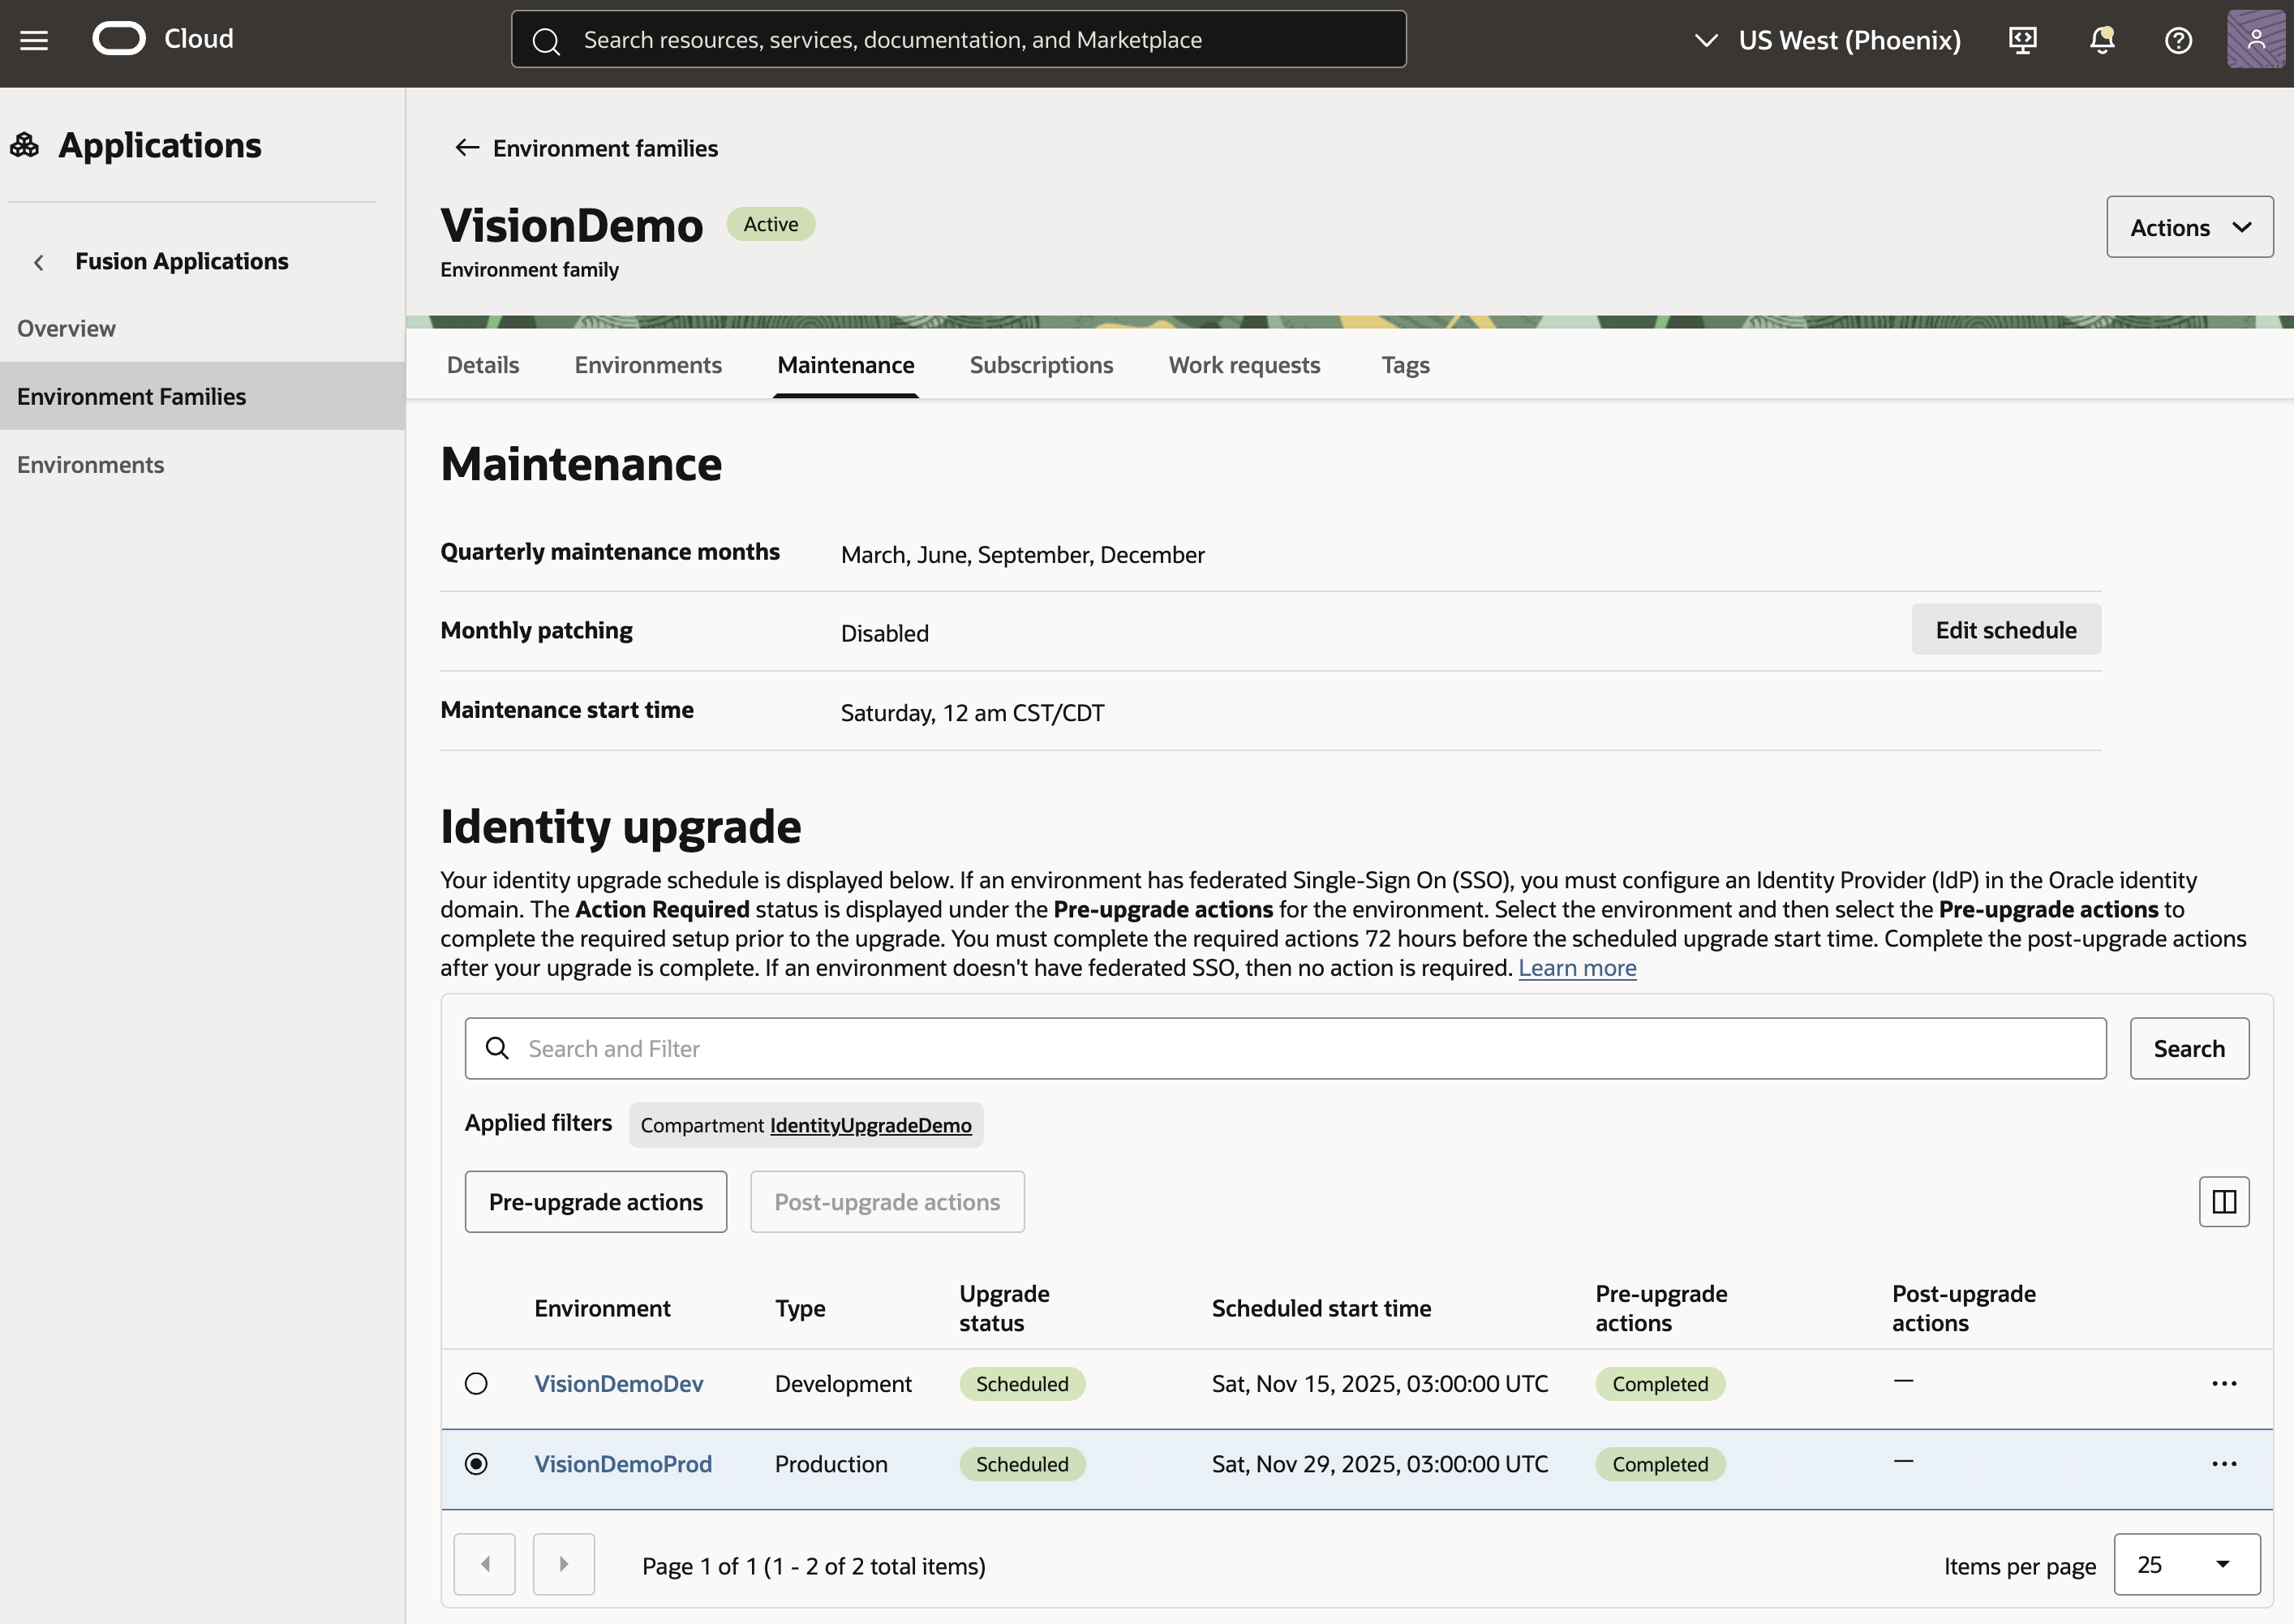Go to next page of results
Screen dimensions: 2294x1624
click(564, 1564)
